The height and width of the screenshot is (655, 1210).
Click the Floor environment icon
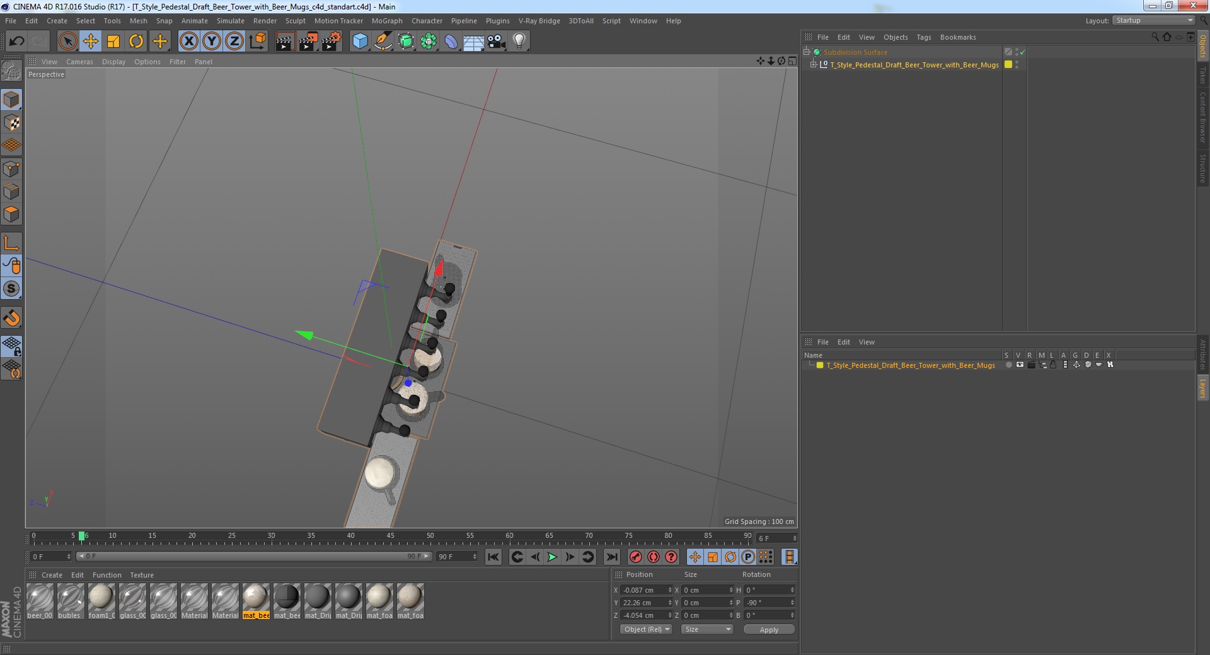(x=474, y=42)
